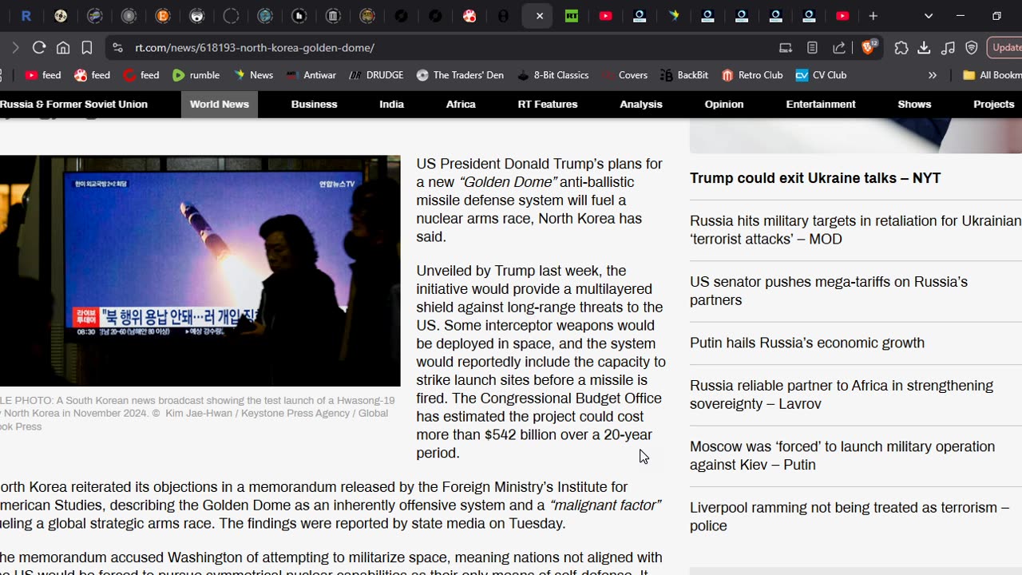Open the Africa section
Viewport: 1022px width, 575px height.
(x=461, y=105)
